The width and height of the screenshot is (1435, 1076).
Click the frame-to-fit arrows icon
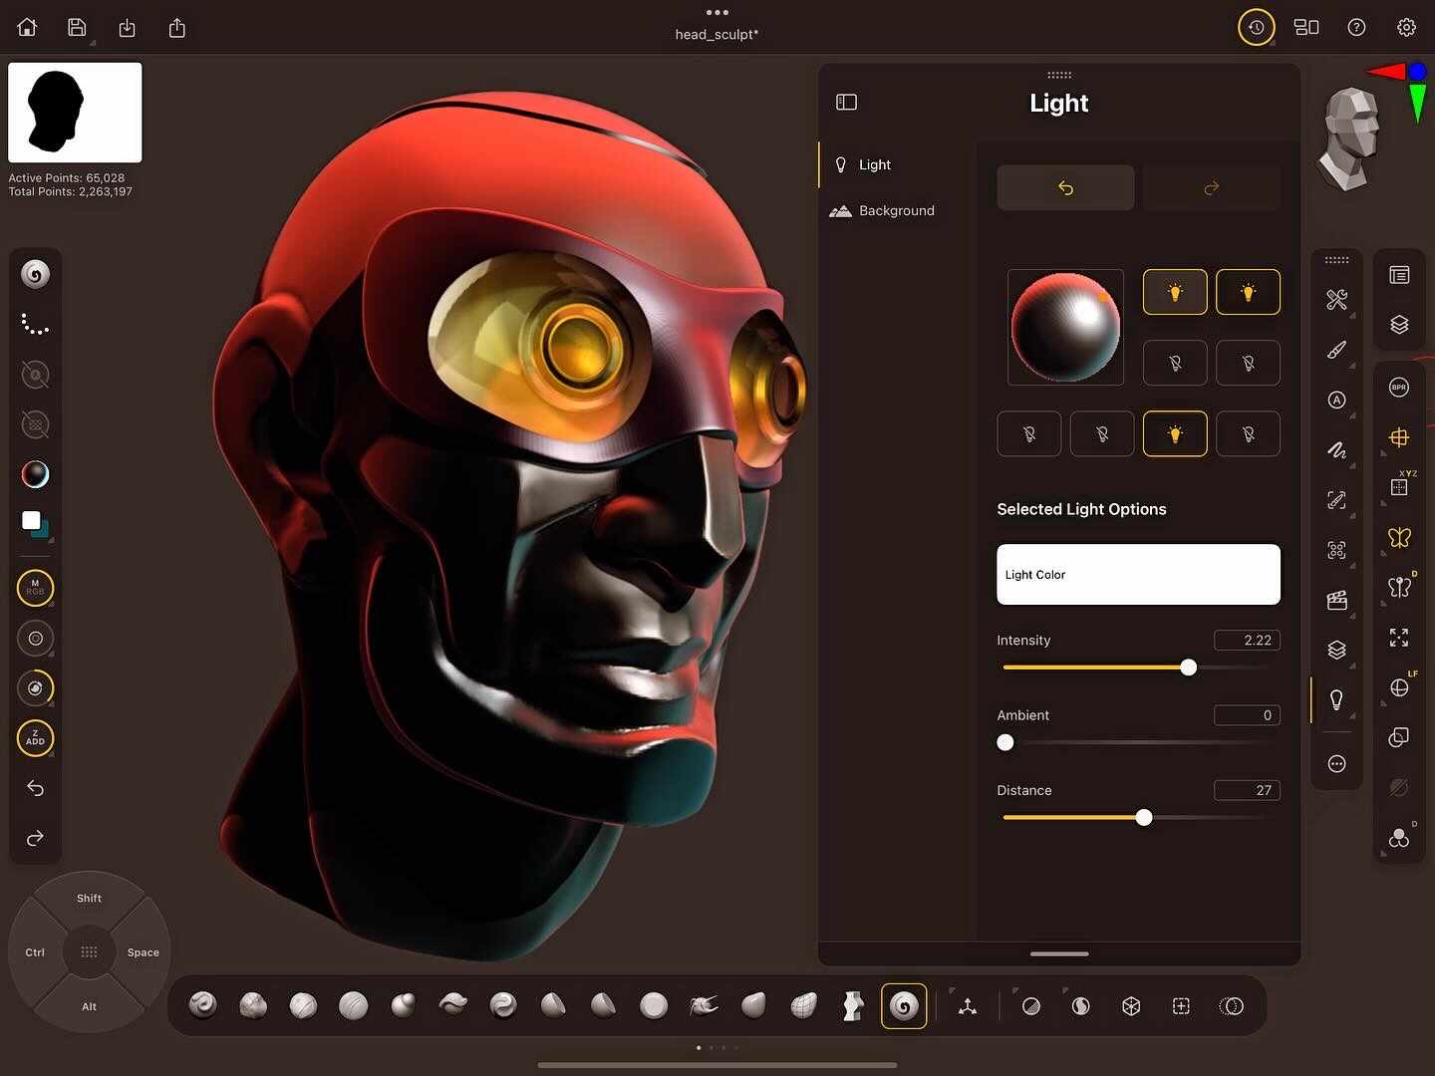click(x=1399, y=638)
